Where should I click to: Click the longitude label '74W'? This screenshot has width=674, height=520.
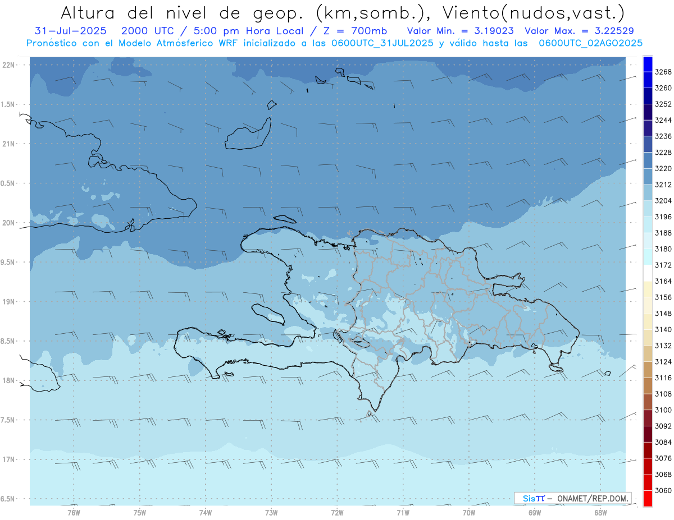coord(206,513)
